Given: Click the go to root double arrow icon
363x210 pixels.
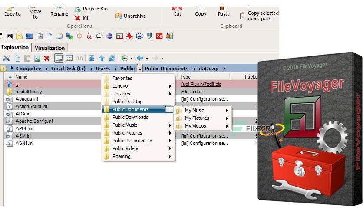Looking at the screenshot, I should click(92, 58).
